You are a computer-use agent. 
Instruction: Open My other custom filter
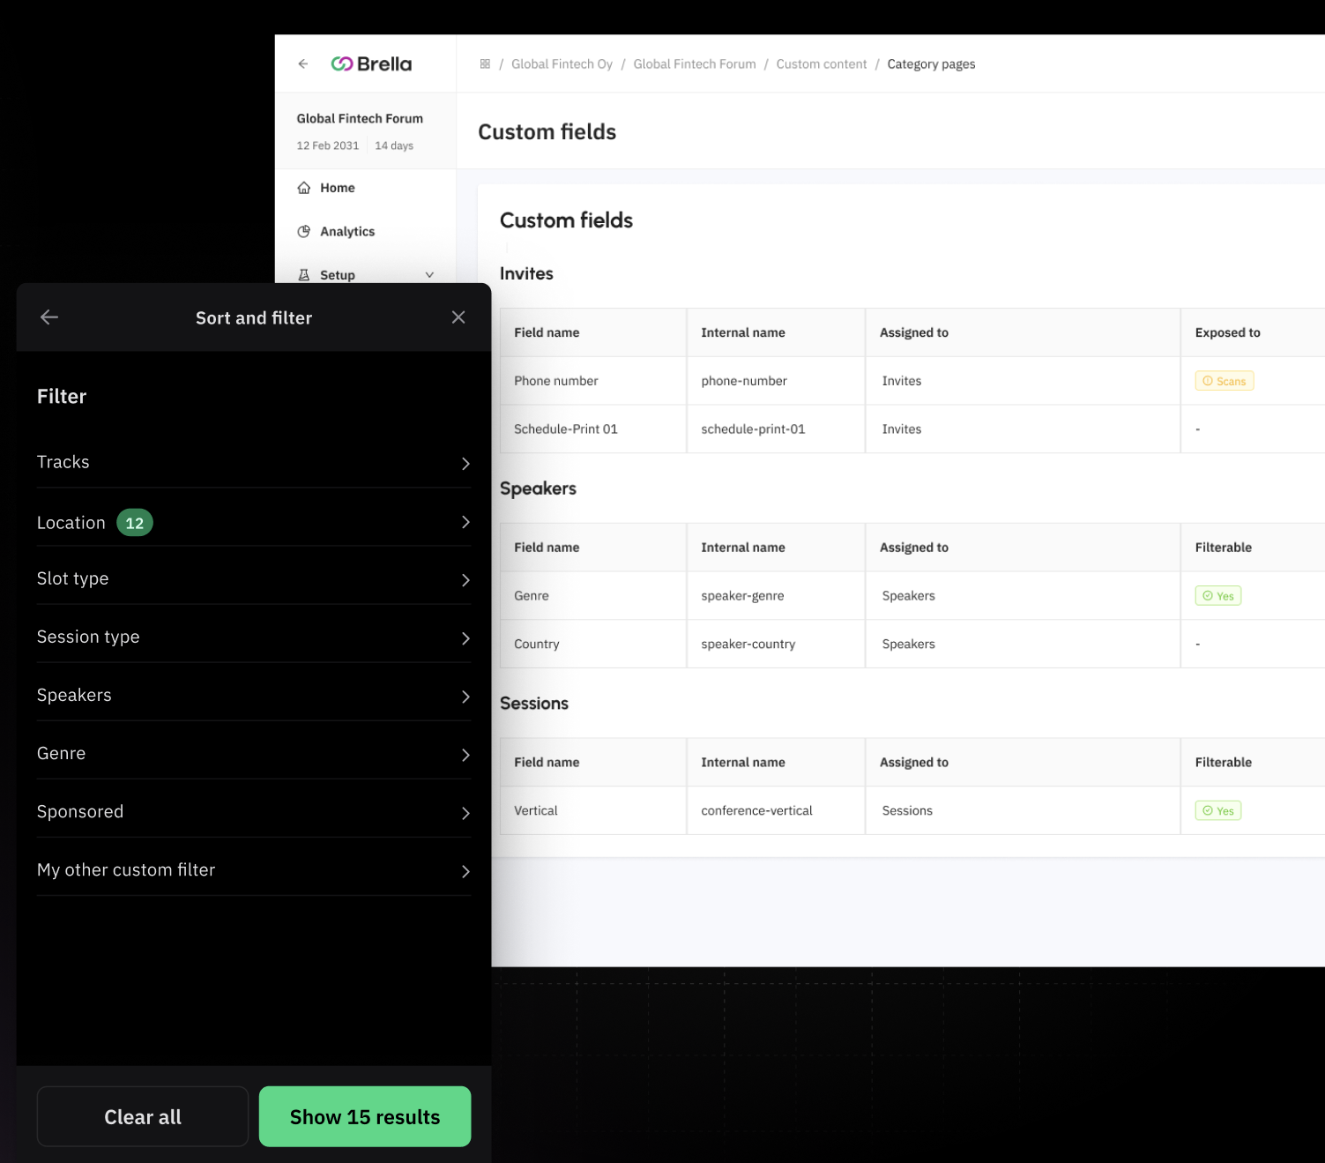click(254, 869)
